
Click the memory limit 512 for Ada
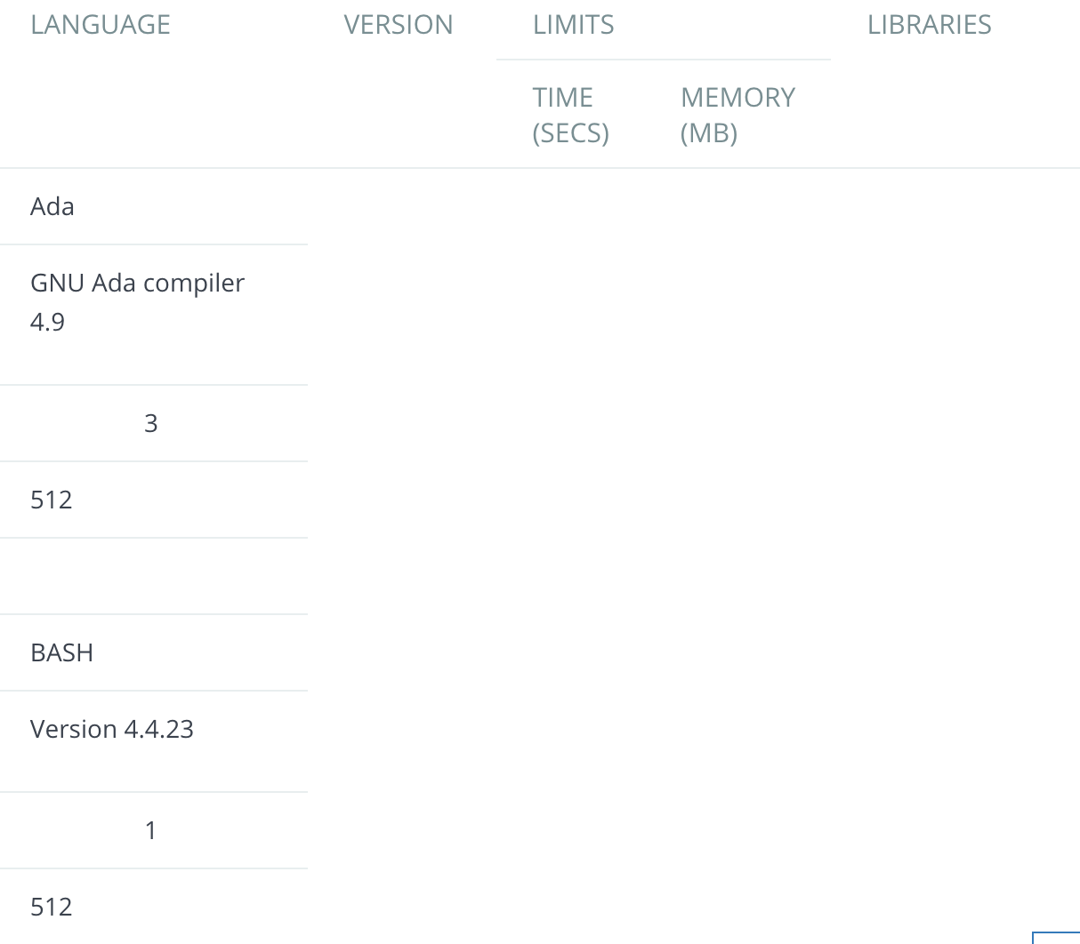click(x=52, y=500)
